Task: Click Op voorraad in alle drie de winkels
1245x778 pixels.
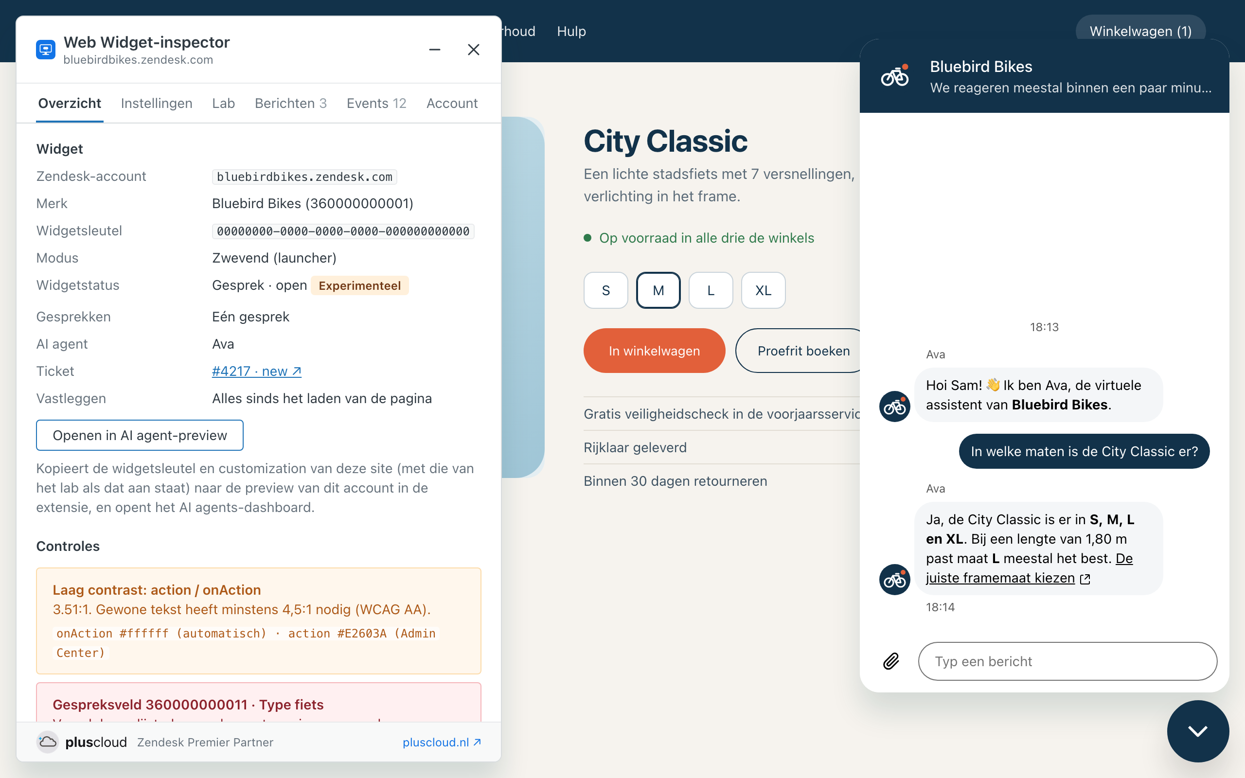Action: tap(699, 238)
